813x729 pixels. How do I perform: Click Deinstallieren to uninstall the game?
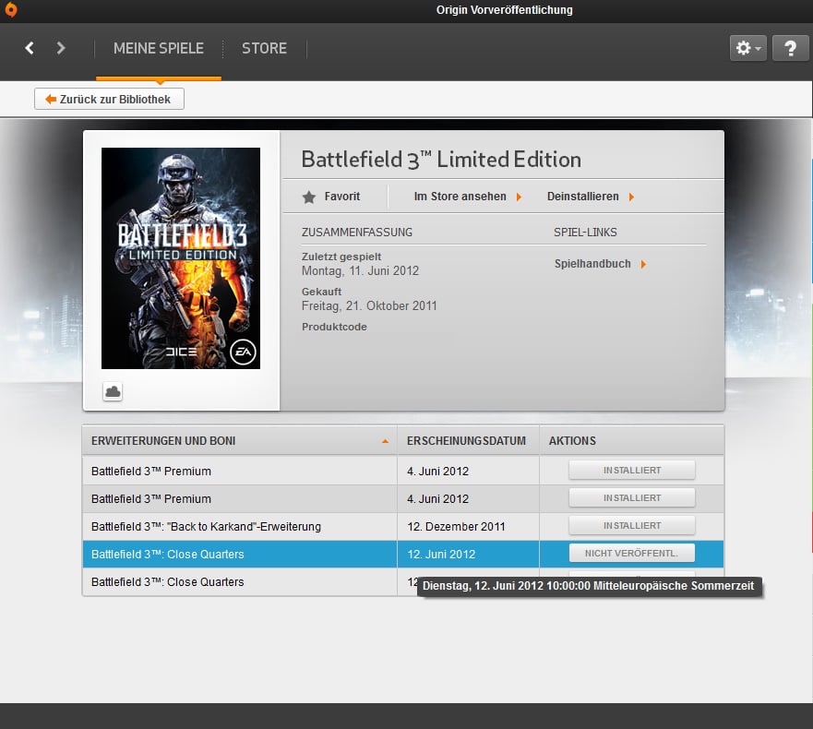point(590,197)
